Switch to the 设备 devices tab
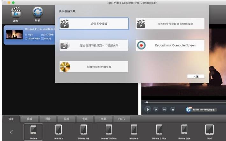 coord(11,119)
